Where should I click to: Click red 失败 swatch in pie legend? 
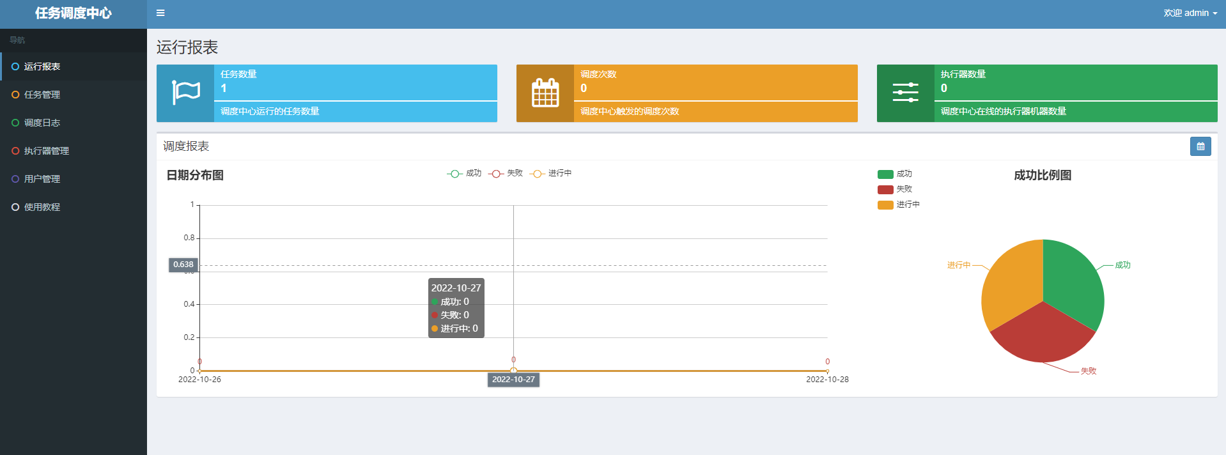pos(885,189)
